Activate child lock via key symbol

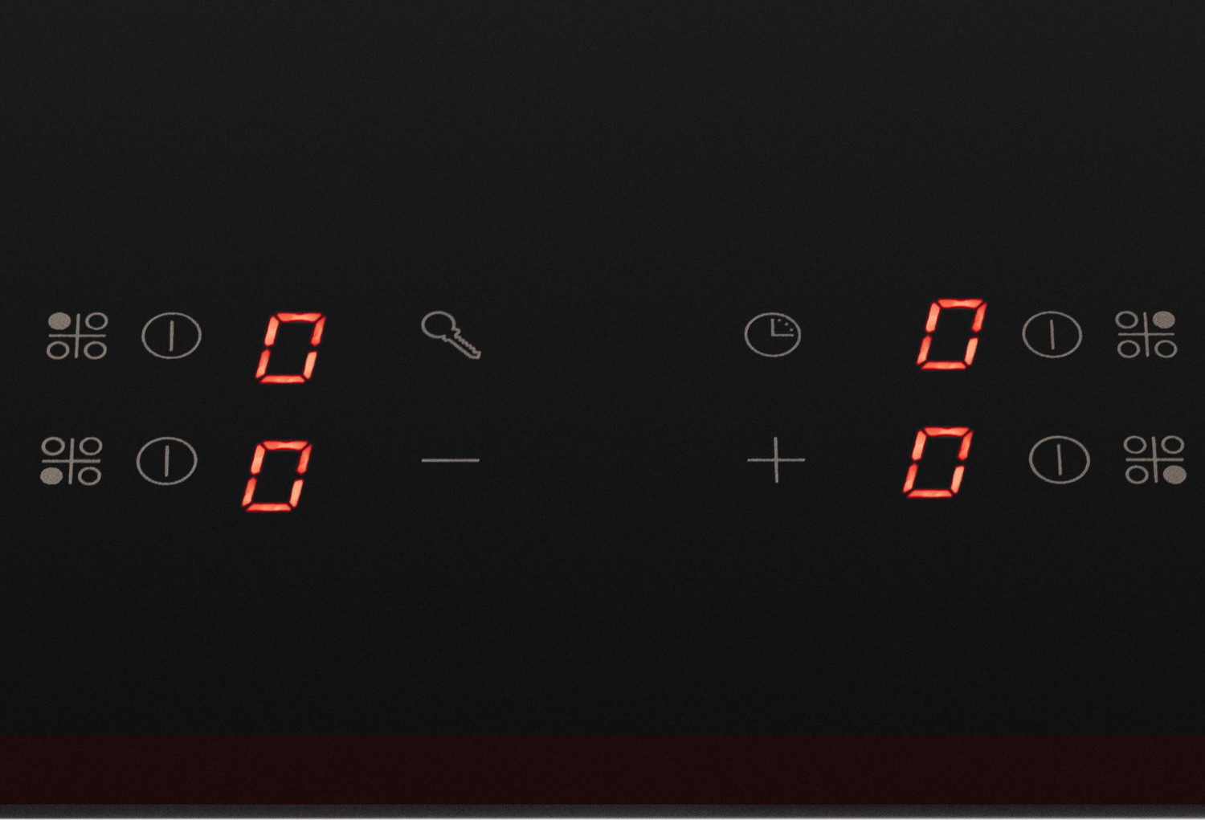pos(451,335)
